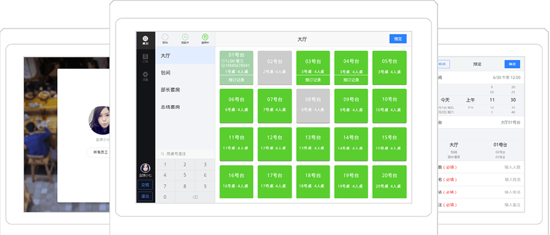Filter tables by 使用中 status
550x235 pixels.
click(x=205, y=38)
